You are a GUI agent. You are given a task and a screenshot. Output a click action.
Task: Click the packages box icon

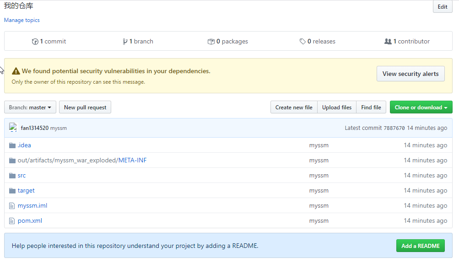pos(211,42)
